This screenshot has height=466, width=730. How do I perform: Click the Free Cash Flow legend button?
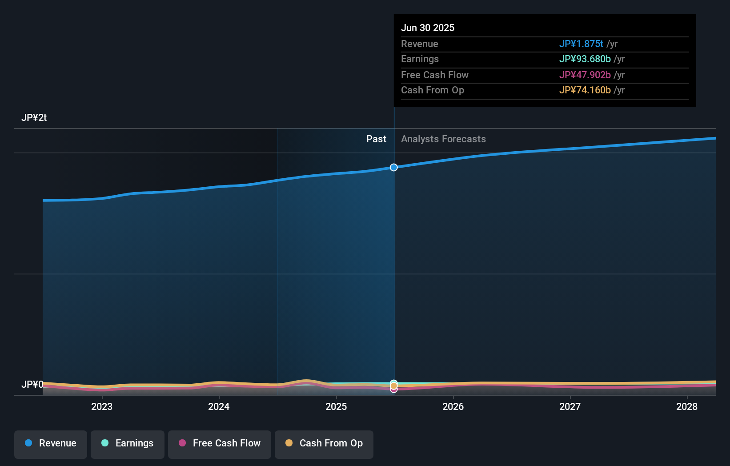pyautogui.click(x=219, y=444)
